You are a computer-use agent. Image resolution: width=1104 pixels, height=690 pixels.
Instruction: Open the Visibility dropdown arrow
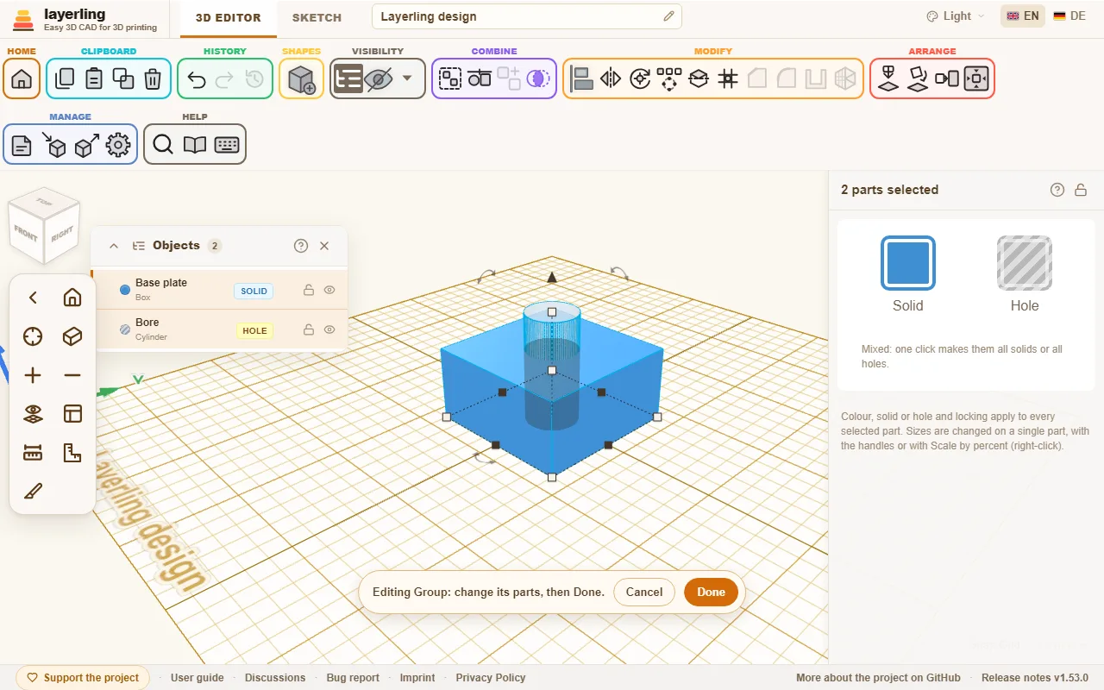407,79
